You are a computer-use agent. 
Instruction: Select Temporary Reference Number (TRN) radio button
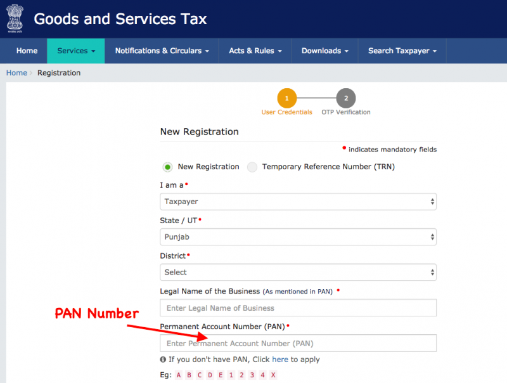(x=252, y=167)
